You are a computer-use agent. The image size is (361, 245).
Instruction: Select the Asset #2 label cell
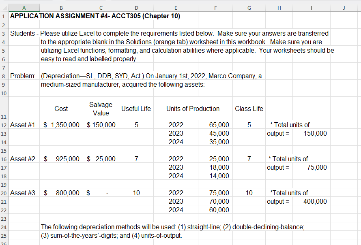tap(24, 159)
